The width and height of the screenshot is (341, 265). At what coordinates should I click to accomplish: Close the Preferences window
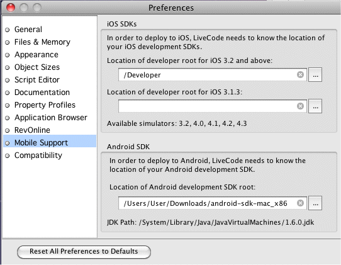(x=11, y=8)
